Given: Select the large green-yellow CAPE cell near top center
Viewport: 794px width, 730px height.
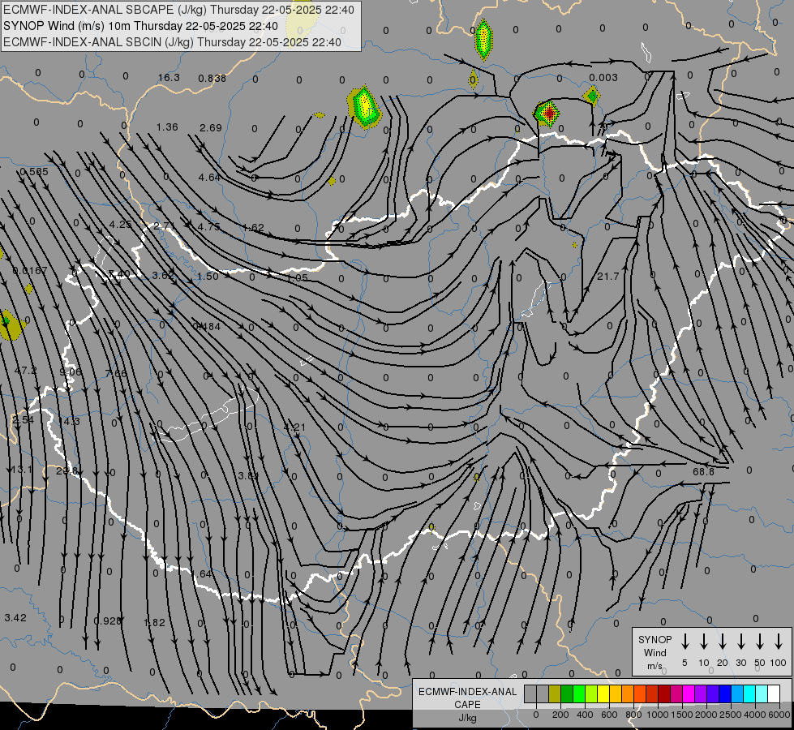Looking at the screenshot, I should click(x=363, y=107).
